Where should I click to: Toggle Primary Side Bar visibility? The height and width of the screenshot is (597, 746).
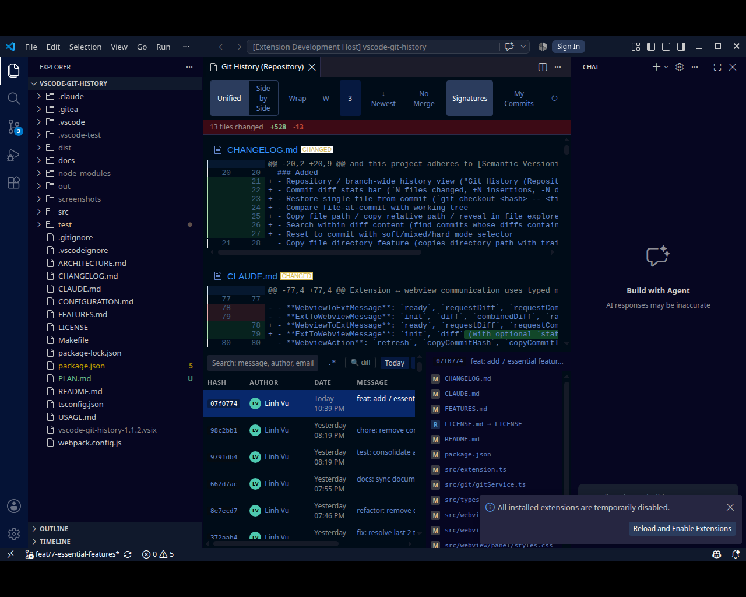(x=651, y=47)
